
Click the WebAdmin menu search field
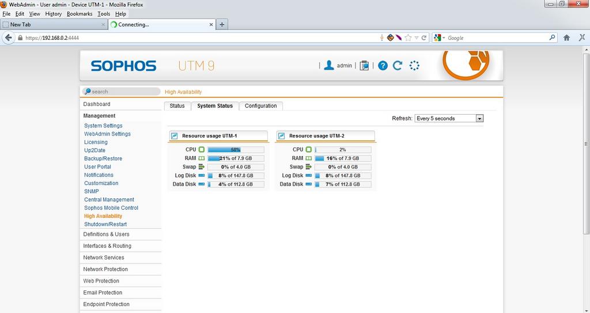pyautogui.click(x=121, y=92)
